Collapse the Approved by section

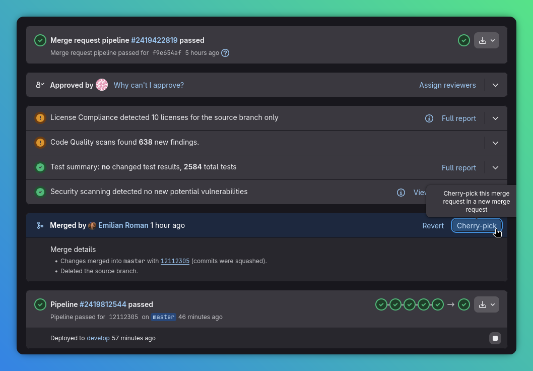495,85
